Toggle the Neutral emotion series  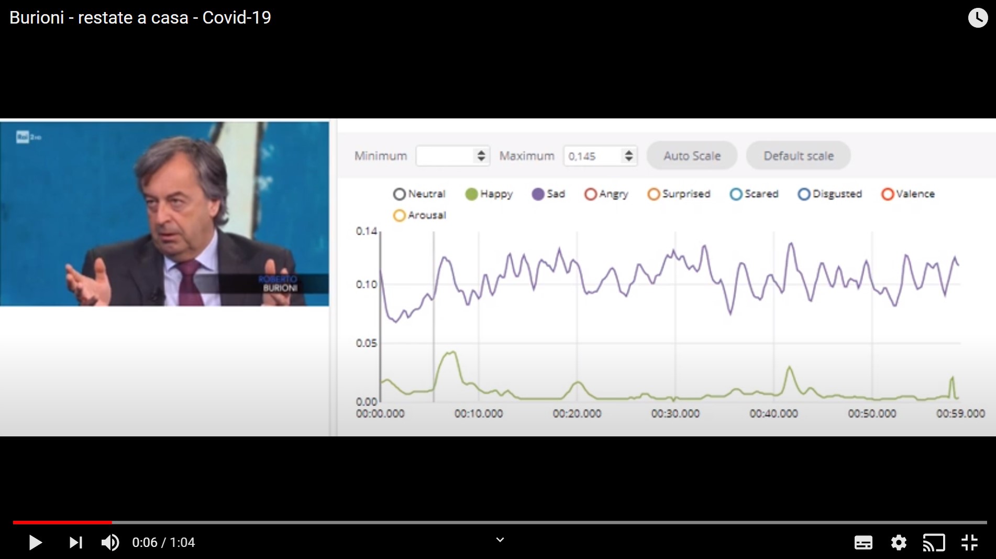[419, 194]
